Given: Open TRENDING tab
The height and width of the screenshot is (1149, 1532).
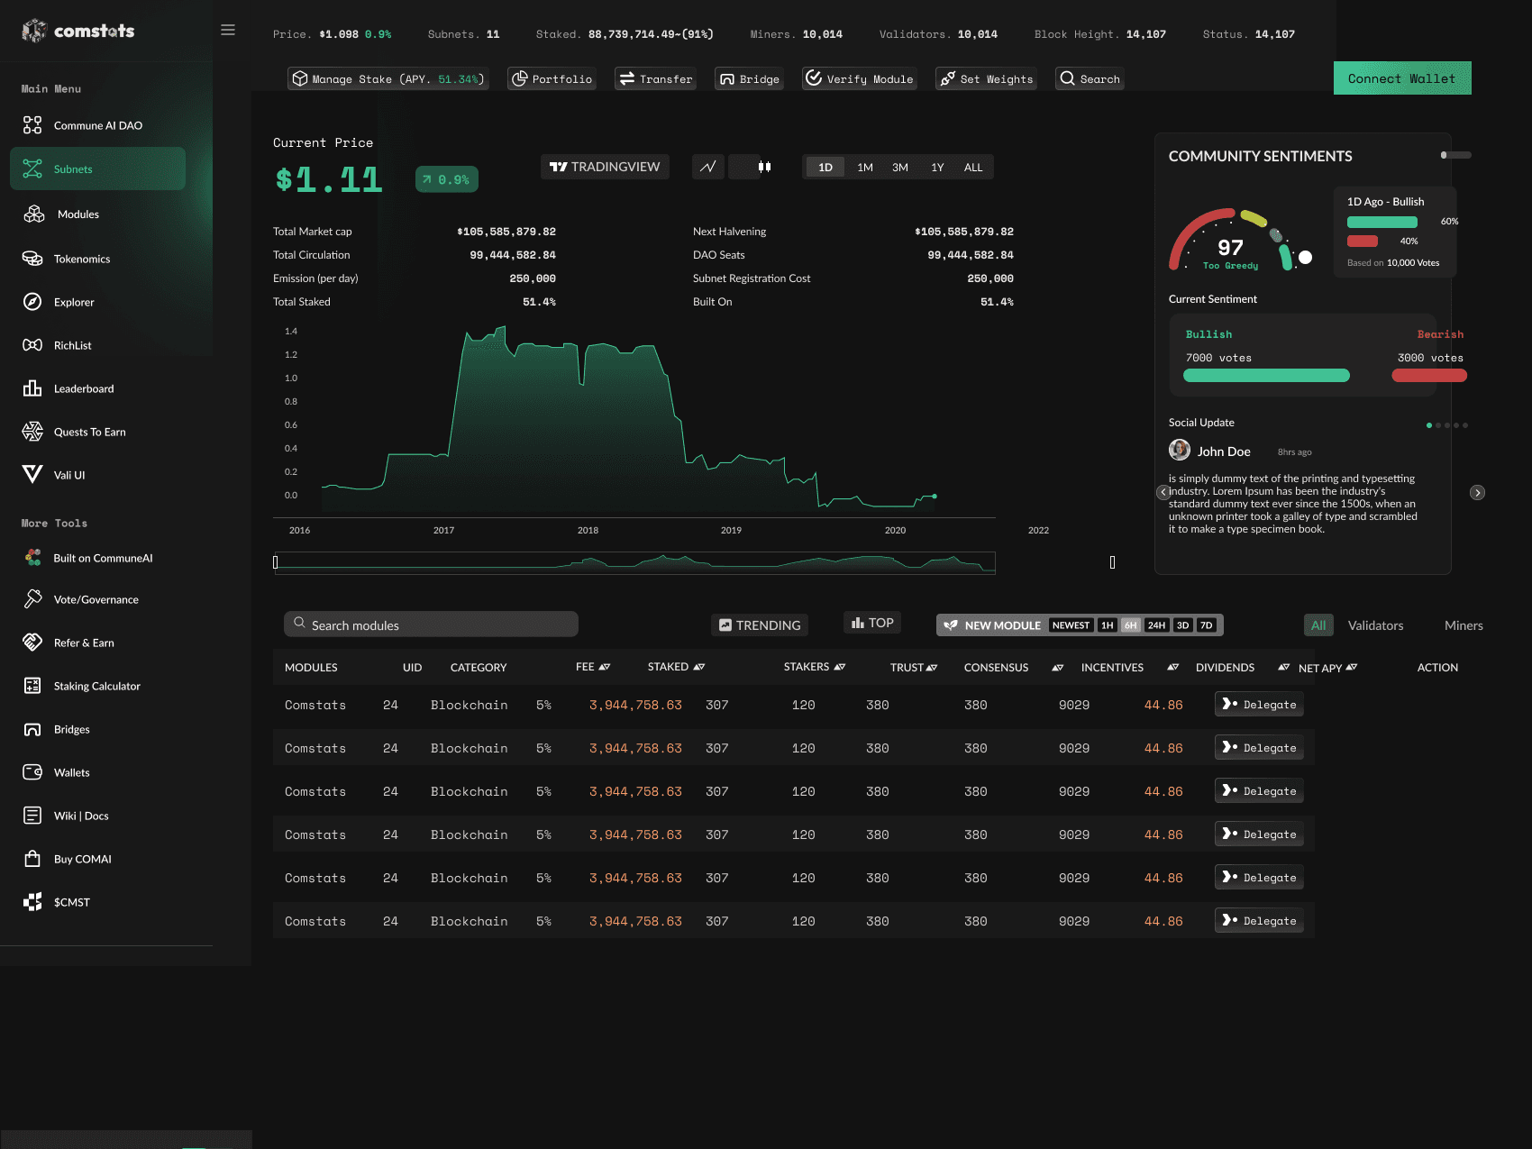Looking at the screenshot, I should 760,625.
